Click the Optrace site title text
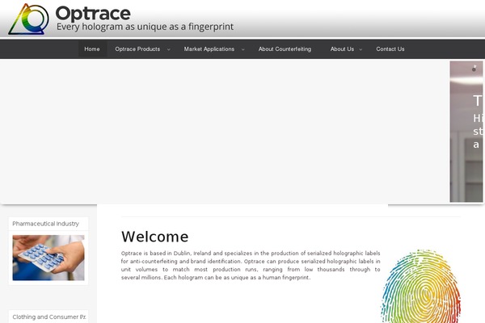This screenshot has height=323, width=485. (93, 13)
